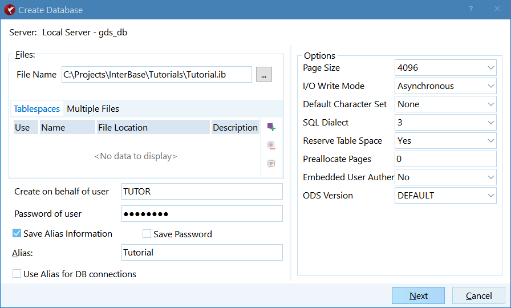Click the InterBase logo in title bar

tap(10, 10)
